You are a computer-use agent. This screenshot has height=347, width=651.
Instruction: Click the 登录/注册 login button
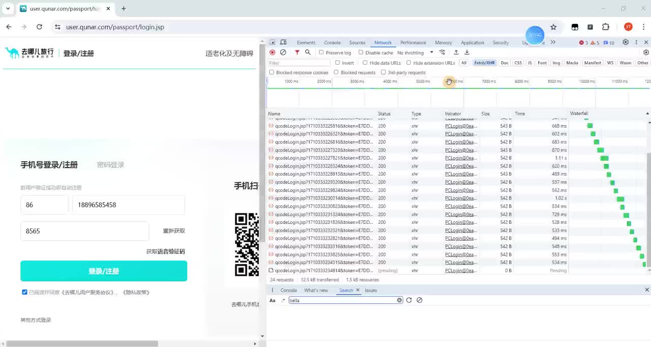click(104, 271)
